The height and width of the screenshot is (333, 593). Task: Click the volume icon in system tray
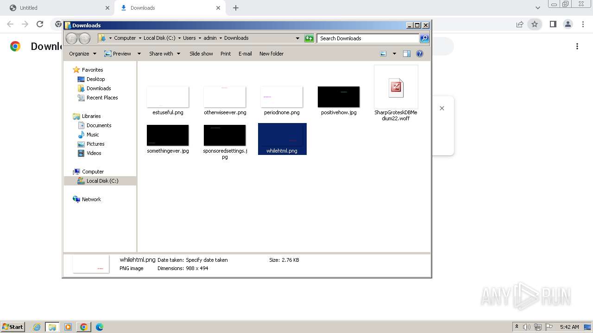(x=527, y=327)
